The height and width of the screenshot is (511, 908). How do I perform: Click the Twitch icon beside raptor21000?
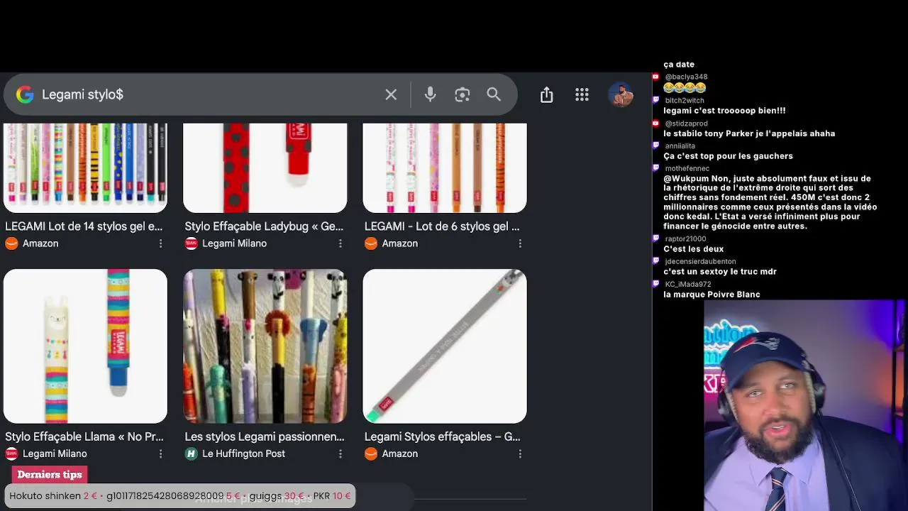pyautogui.click(x=656, y=238)
